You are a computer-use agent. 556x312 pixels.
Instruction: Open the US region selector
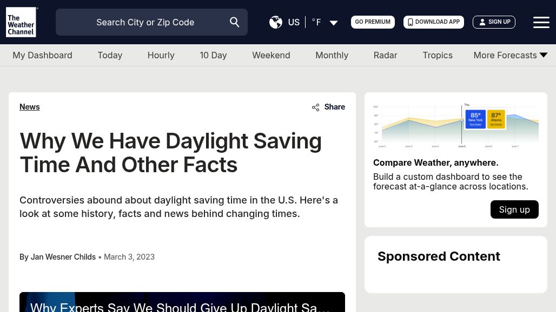[x=294, y=22]
